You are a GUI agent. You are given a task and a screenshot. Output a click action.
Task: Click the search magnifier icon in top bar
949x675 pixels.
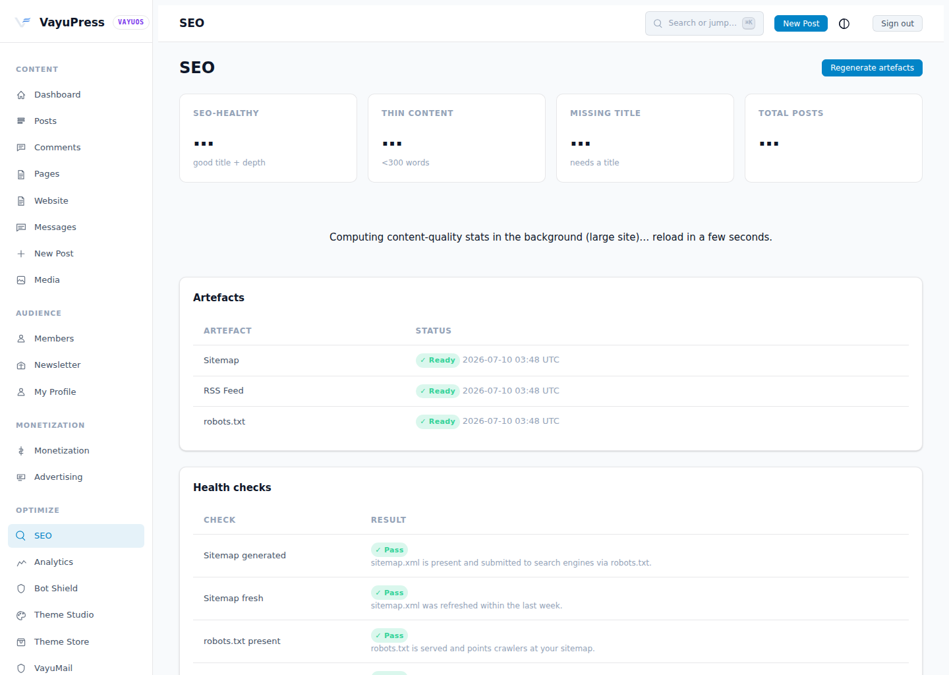tap(658, 23)
